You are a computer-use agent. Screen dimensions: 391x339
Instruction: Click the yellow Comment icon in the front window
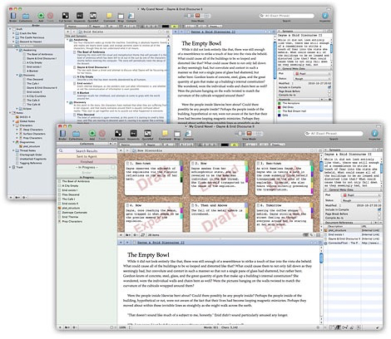[x=165, y=134]
